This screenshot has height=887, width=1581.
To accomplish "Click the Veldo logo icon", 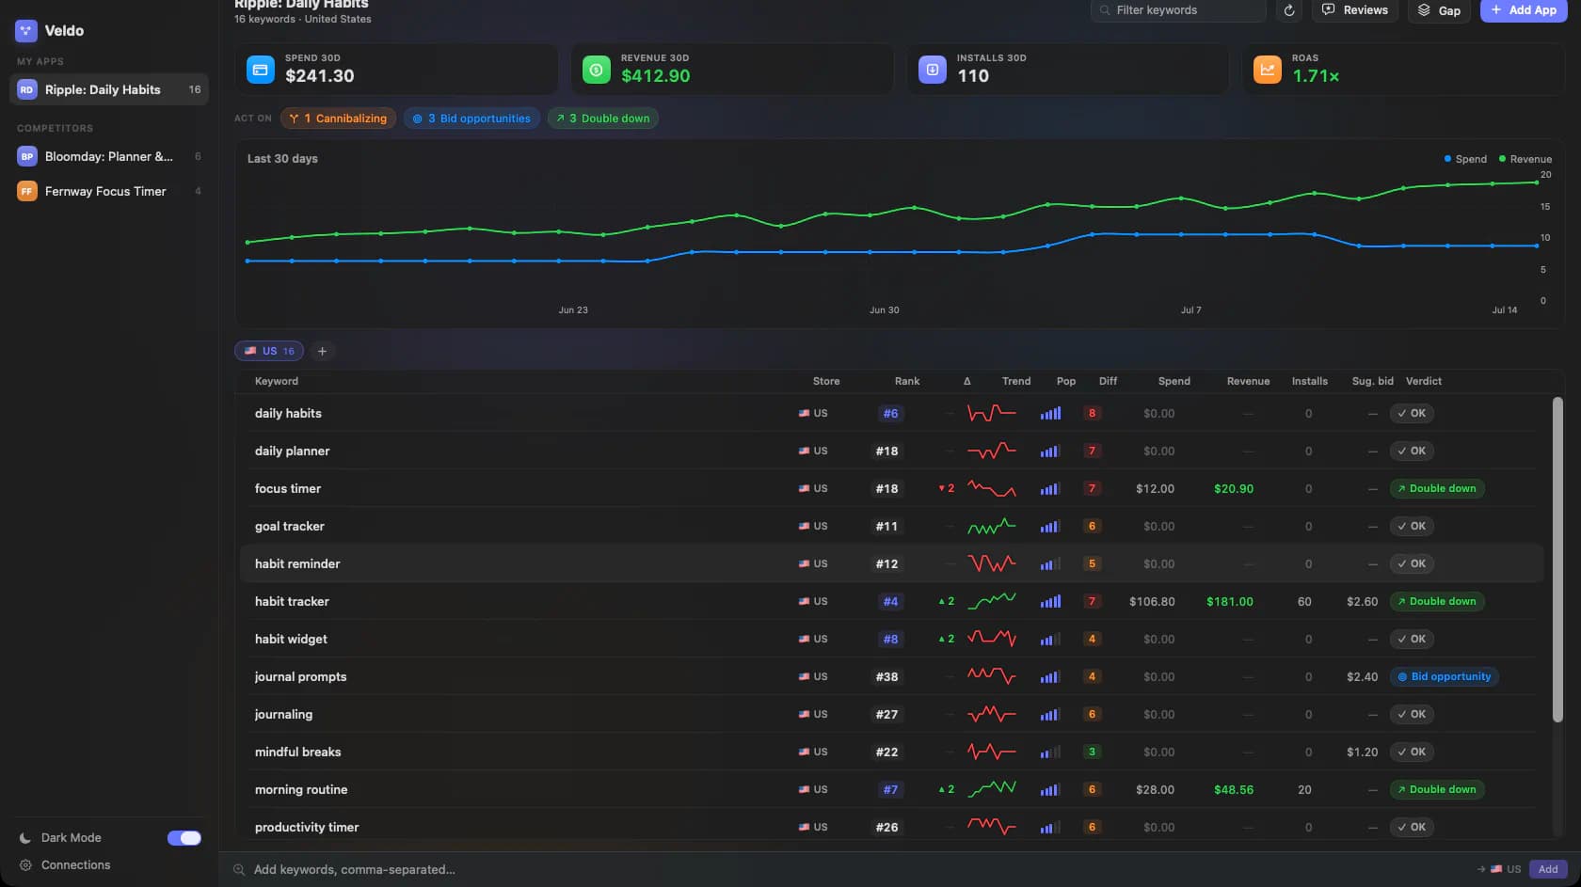I will (25, 31).
